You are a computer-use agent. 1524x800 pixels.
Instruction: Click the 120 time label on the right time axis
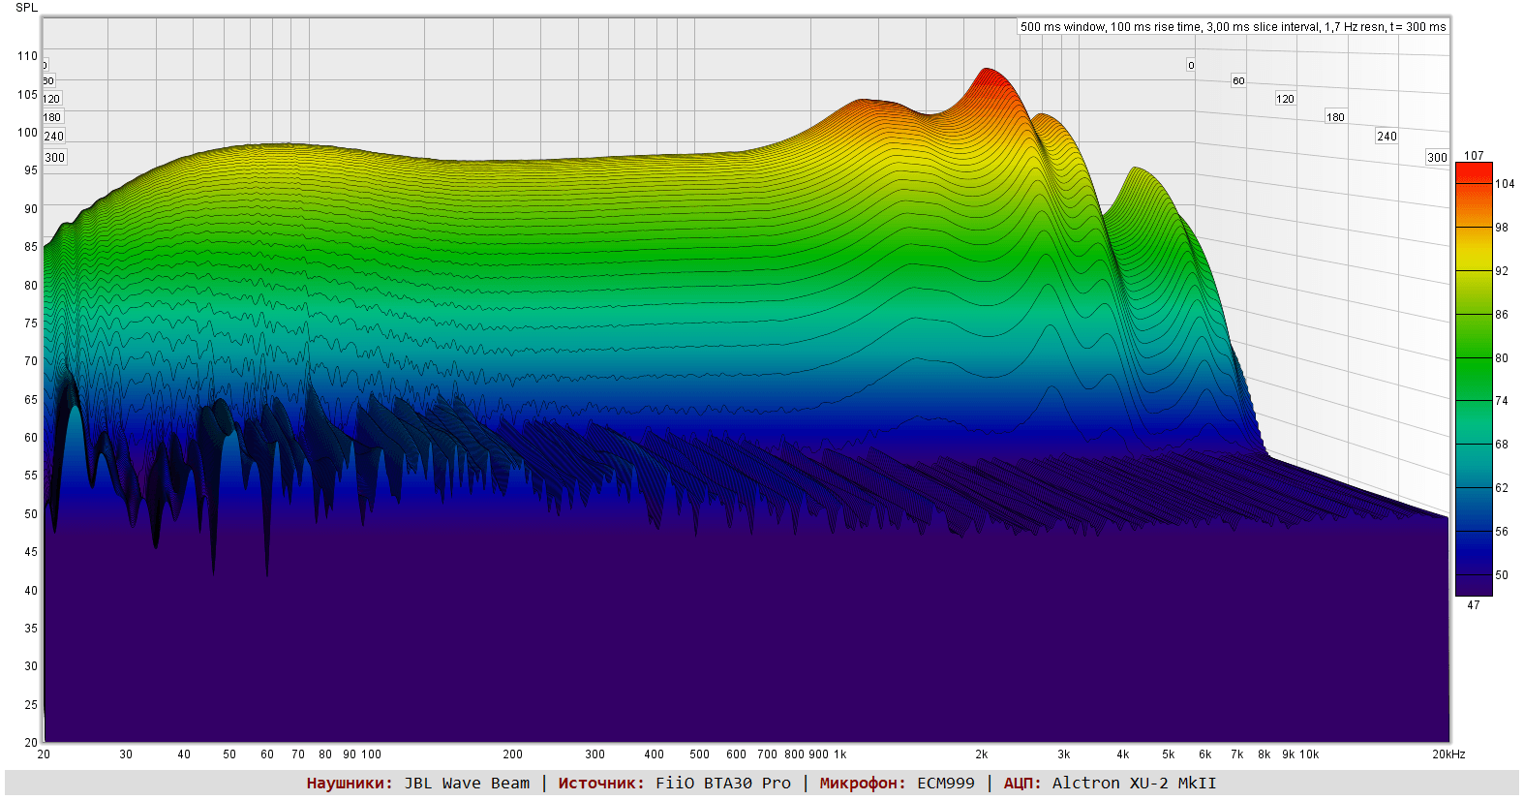pos(1285,99)
